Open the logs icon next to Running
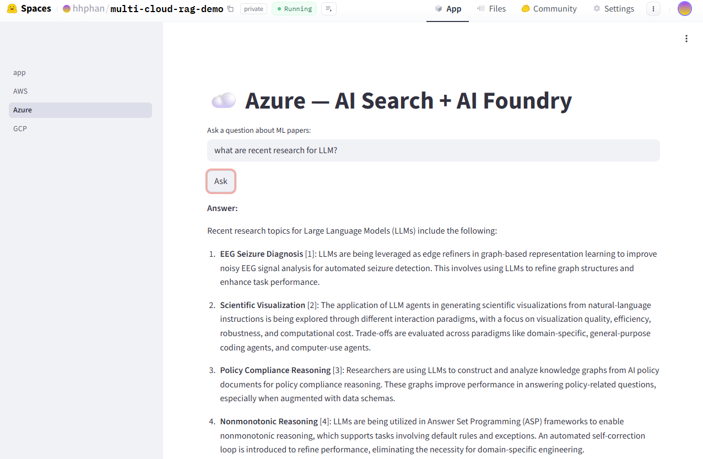This screenshot has width=703, height=459. 329,9
